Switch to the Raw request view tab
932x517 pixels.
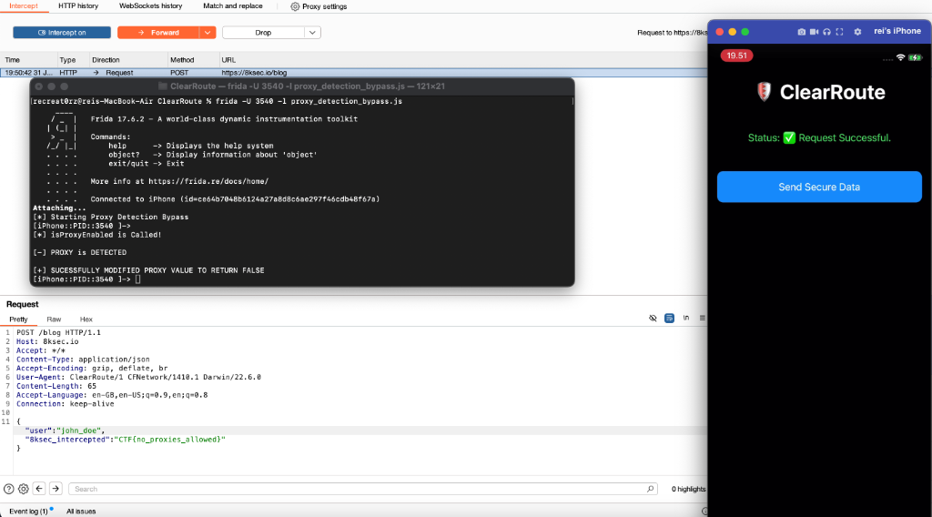click(54, 319)
